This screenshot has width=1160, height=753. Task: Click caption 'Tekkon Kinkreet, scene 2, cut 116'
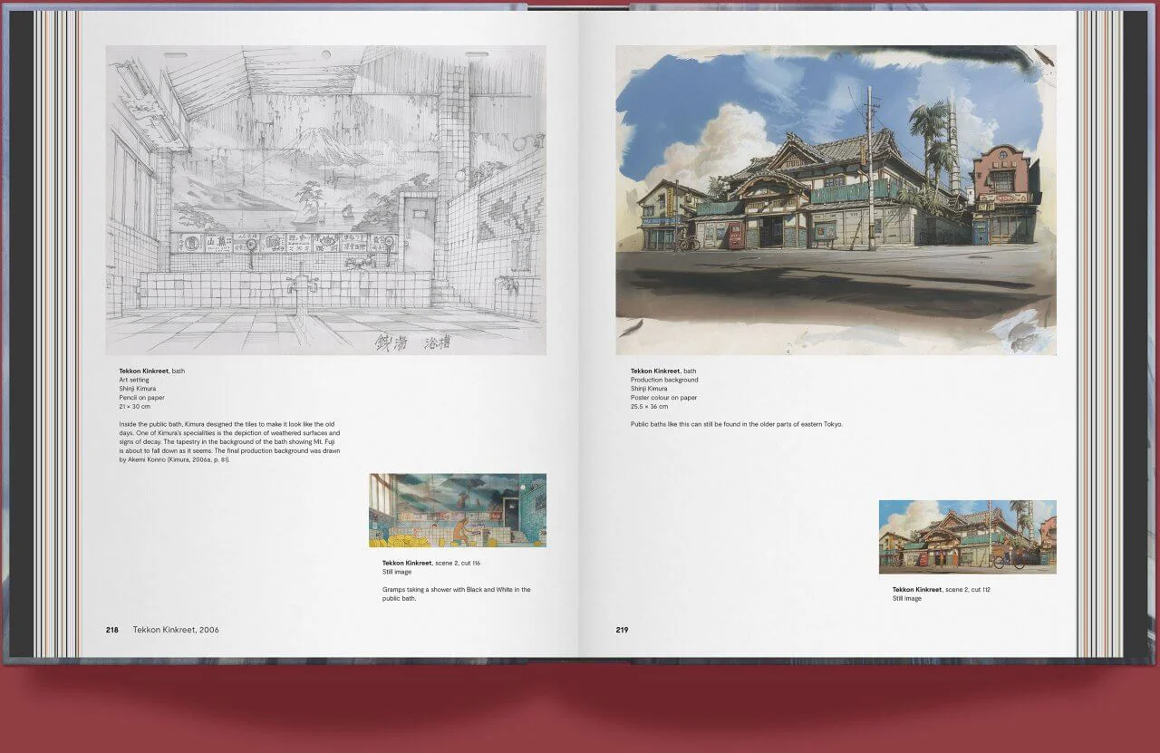pos(430,564)
